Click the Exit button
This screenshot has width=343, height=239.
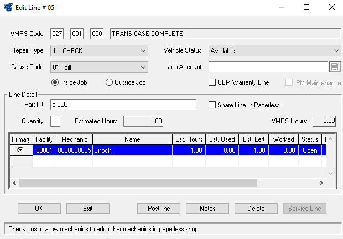click(87, 208)
